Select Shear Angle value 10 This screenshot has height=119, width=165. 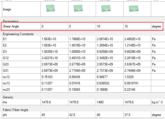pyautogui.click(x=99, y=26)
